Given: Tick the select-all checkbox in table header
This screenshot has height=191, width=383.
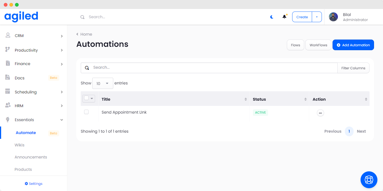Looking at the screenshot, I should 86,98.
